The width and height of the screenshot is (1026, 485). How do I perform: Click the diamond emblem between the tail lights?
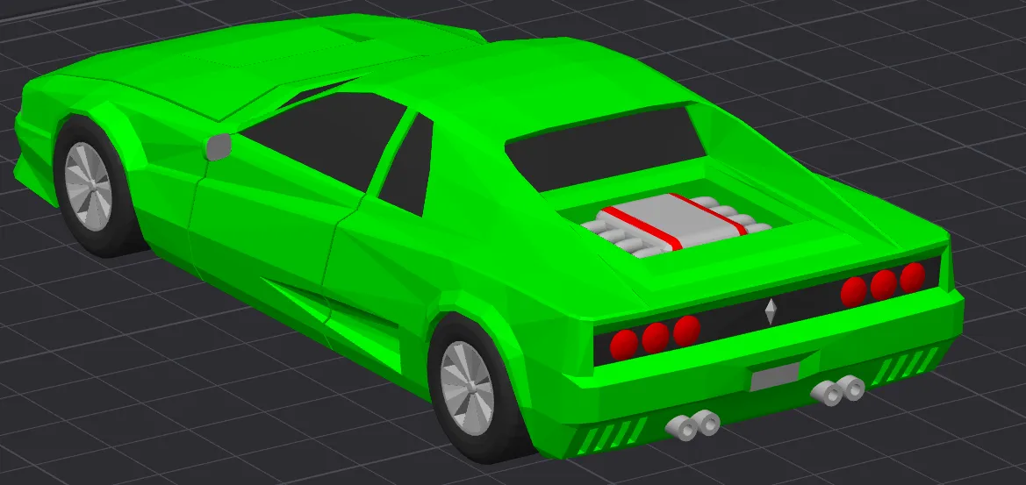tap(771, 311)
